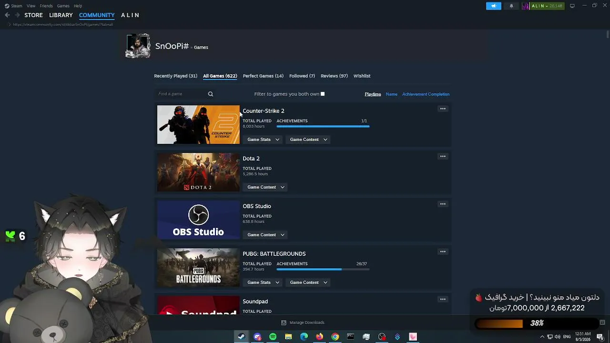Launch Microsoft Edge from the taskbar
Viewport: 610px width, 343px height.
(304, 337)
